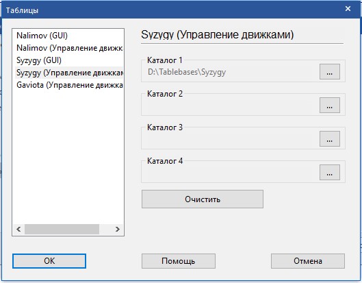362x283 pixels.
Task: Click left arrow of list scrollbar
Action: pos(18,229)
